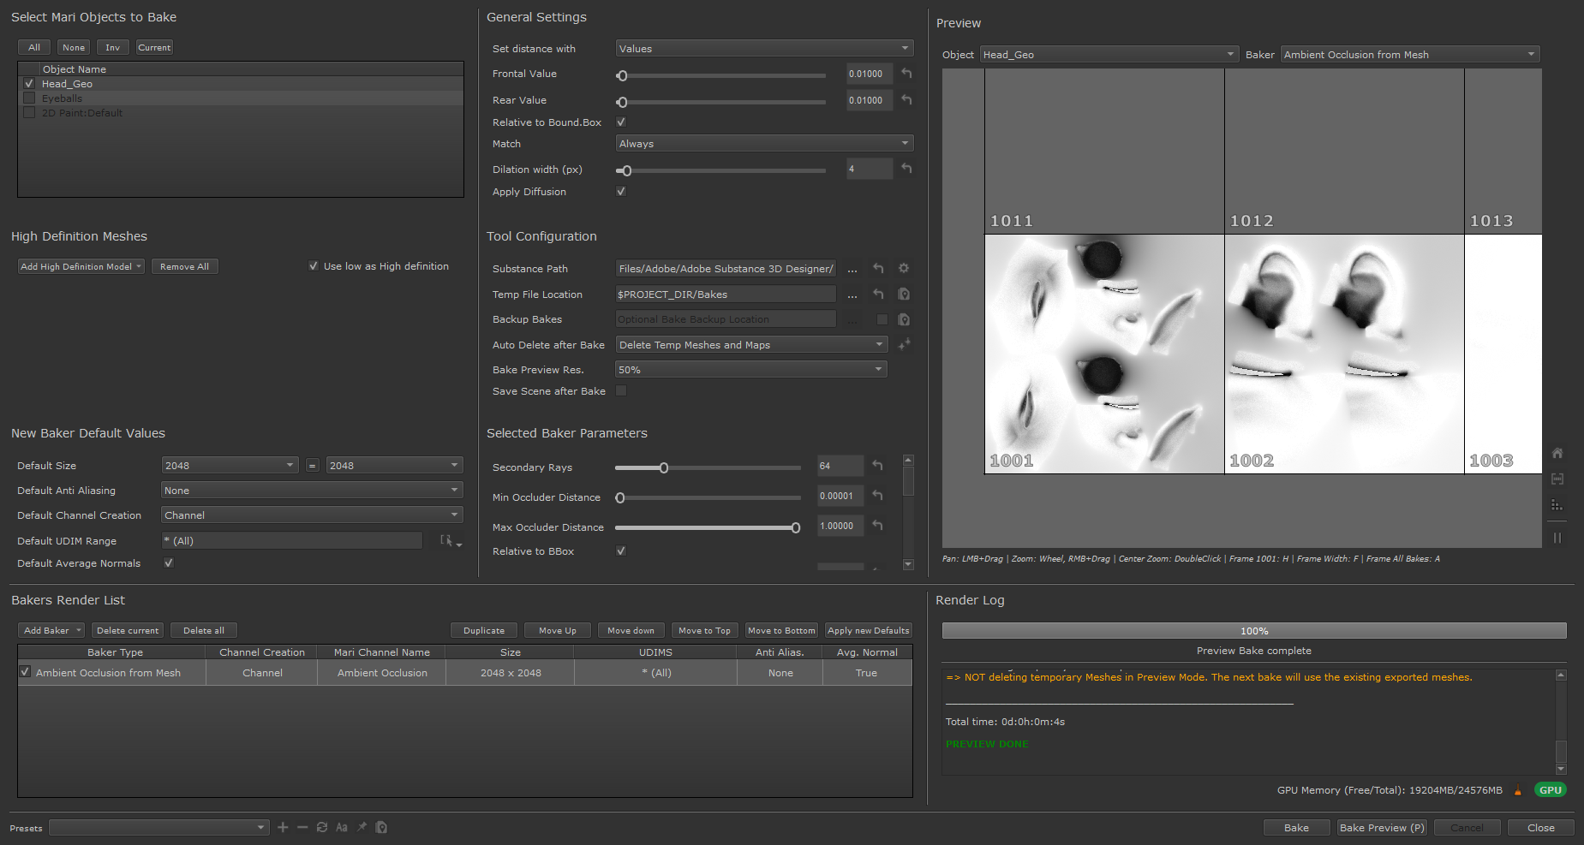Rename preset using the Aa icon
Viewport: 1584px width, 845px height.
click(342, 827)
